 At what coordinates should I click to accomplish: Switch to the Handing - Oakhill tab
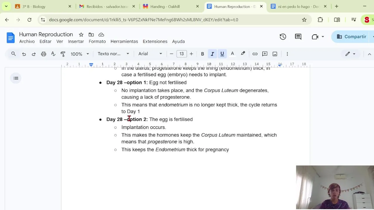click(171, 6)
